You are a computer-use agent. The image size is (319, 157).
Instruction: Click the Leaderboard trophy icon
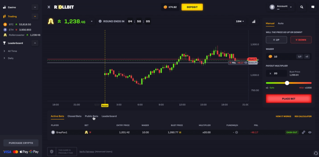[4, 43]
